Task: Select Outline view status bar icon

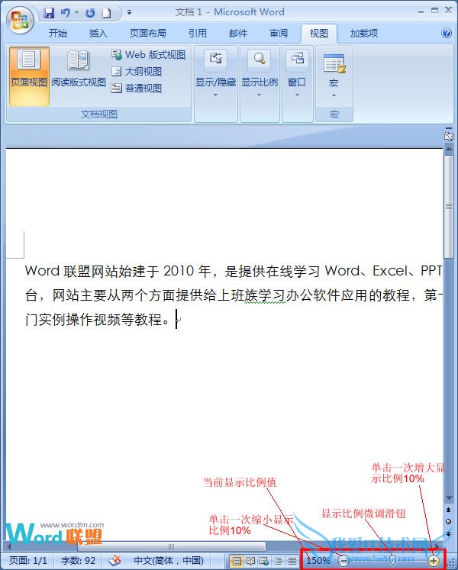Action: [279, 561]
